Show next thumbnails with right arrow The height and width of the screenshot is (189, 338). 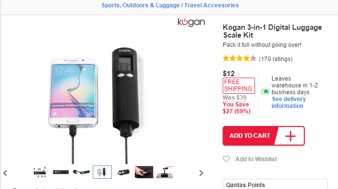201,173
